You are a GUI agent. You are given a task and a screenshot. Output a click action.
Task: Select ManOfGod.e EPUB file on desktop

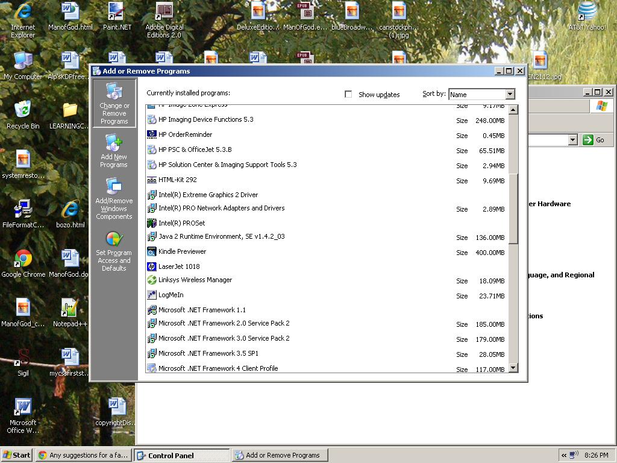(305, 16)
